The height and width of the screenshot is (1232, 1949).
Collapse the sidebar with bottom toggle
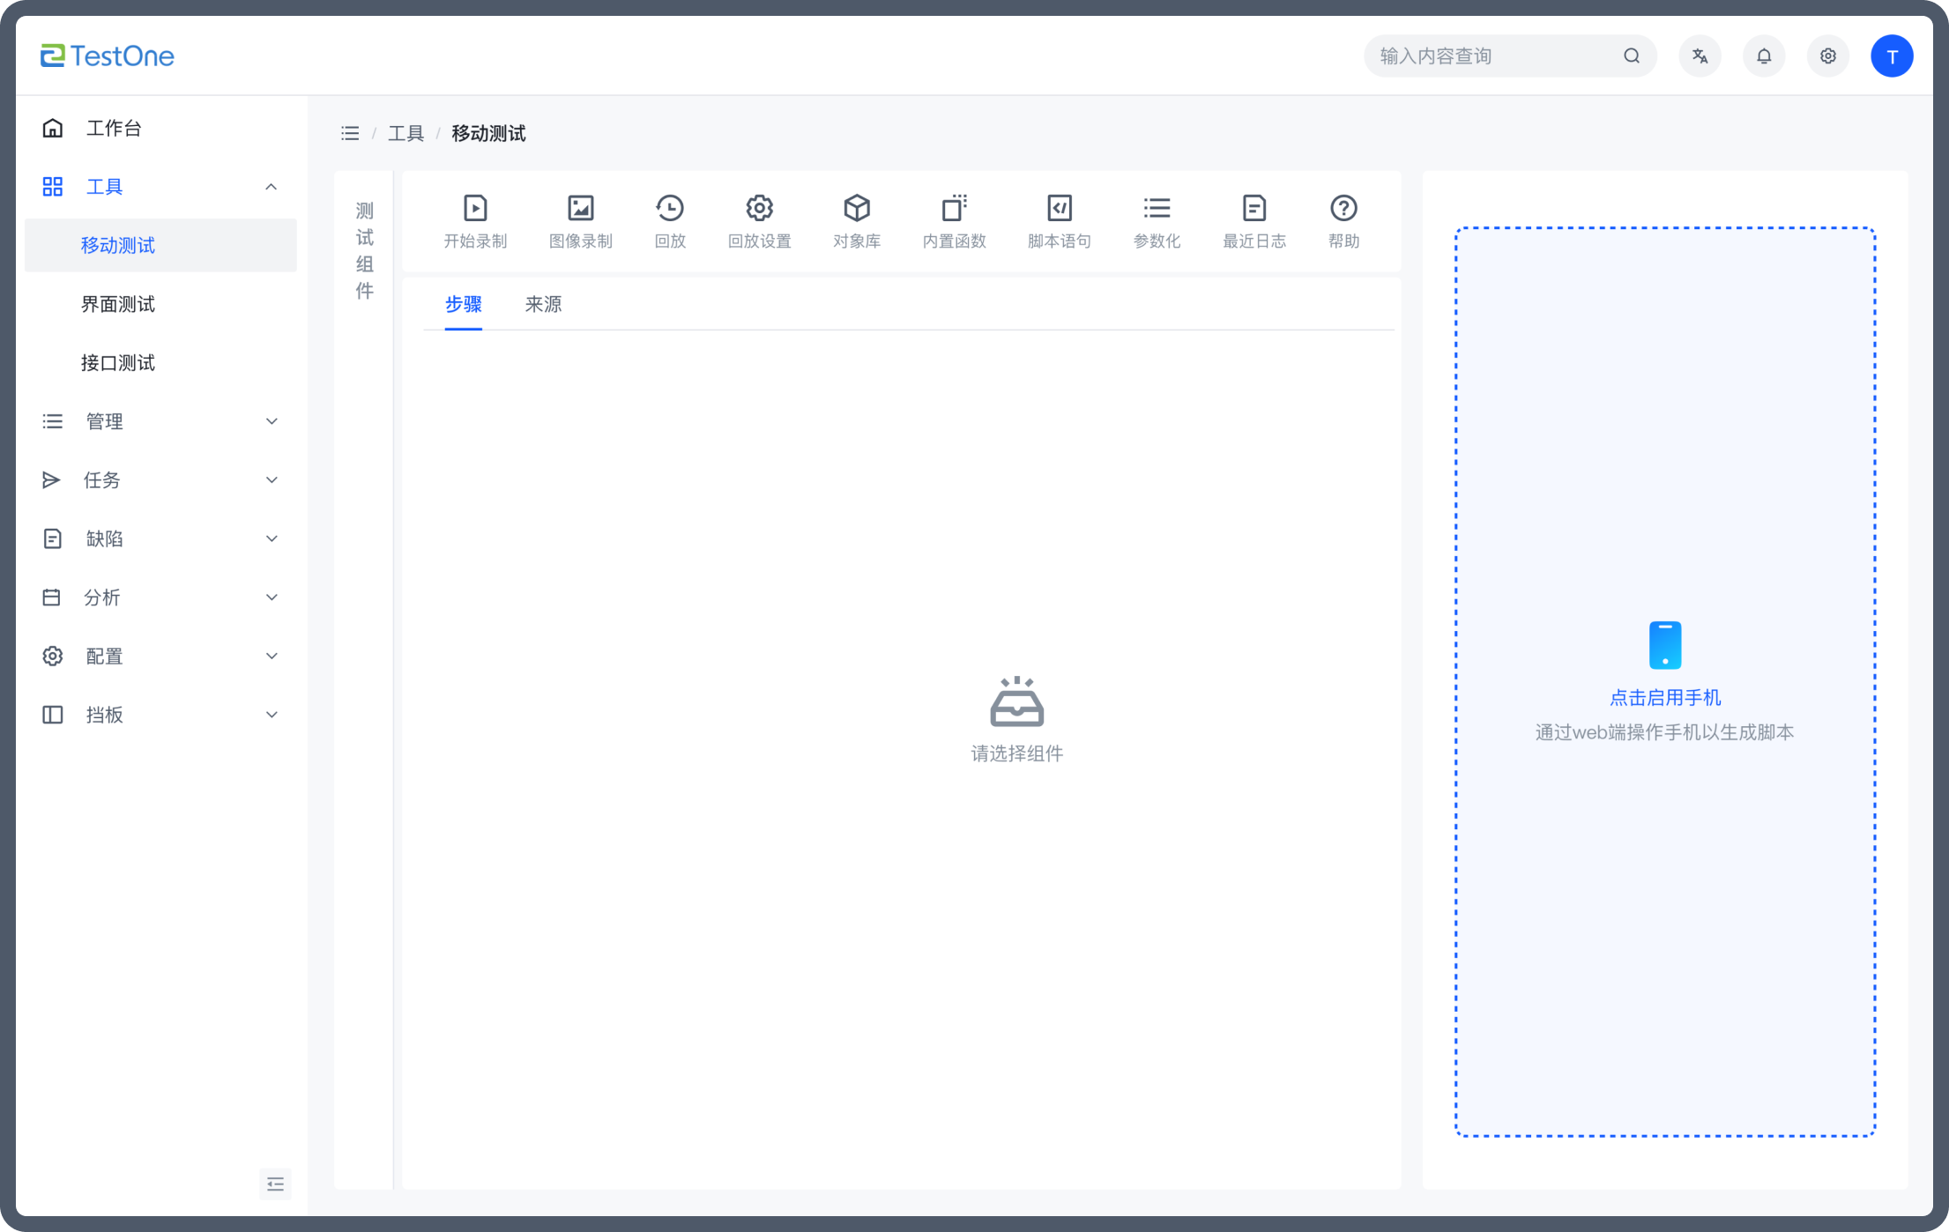tap(275, 1184)
